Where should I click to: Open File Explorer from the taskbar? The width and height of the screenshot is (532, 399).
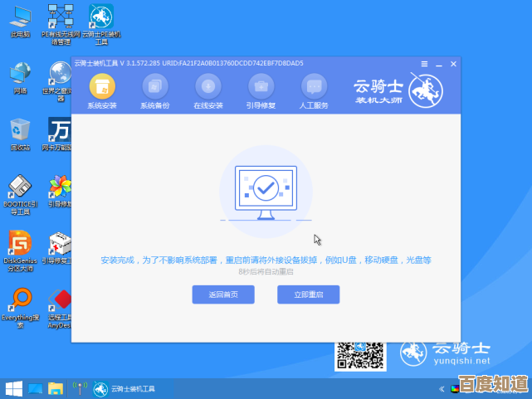(x=56, y=388)
